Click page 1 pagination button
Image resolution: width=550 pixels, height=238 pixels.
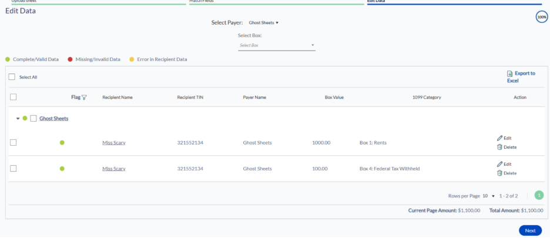tap(539, 196)
